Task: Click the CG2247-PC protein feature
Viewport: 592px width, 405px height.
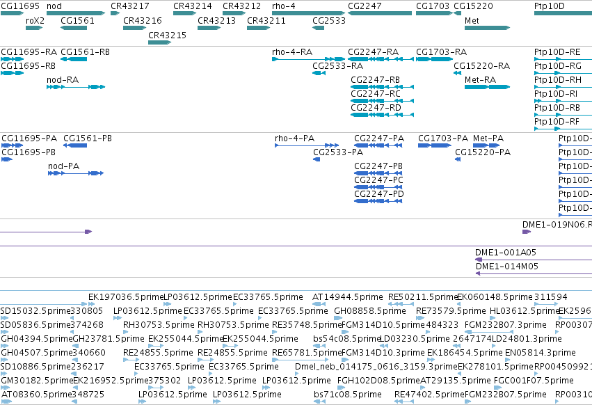Action: click(378, 187)
